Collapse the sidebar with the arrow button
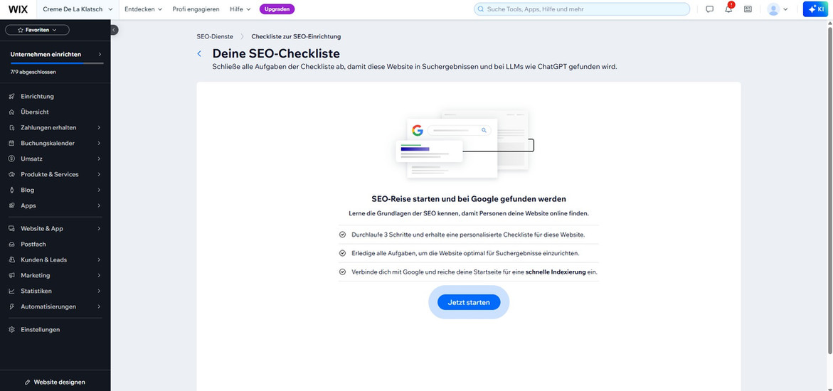The width and height of the screenshot is (833, 391). 114,30
